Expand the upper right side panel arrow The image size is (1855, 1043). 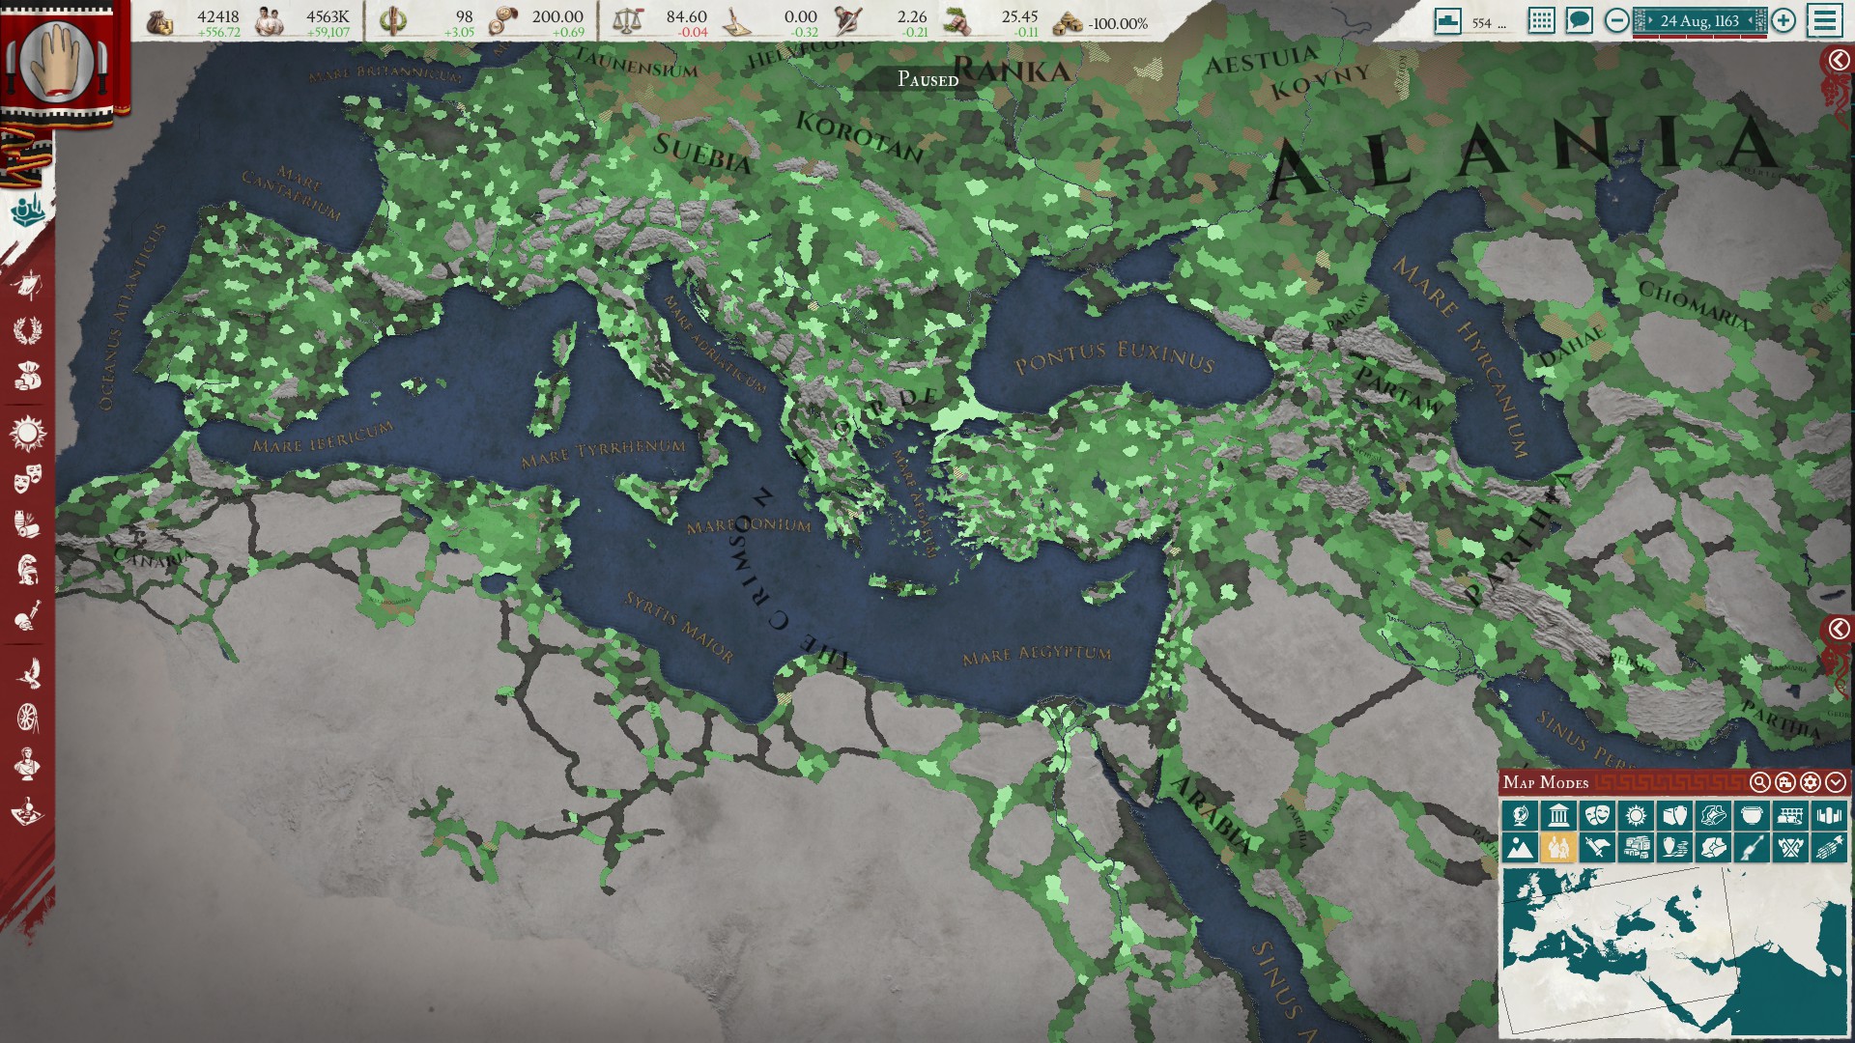[1838, 60]
